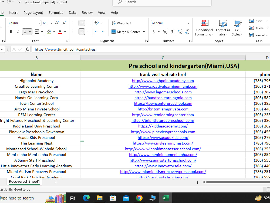Click Increase Indent icon

click(104, 32)
